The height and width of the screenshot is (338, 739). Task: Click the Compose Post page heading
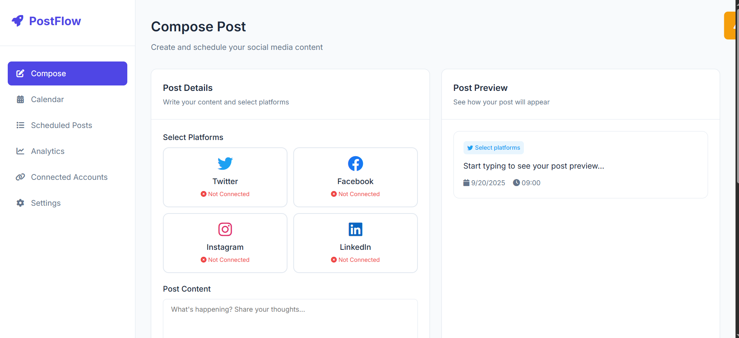(198, 27)
